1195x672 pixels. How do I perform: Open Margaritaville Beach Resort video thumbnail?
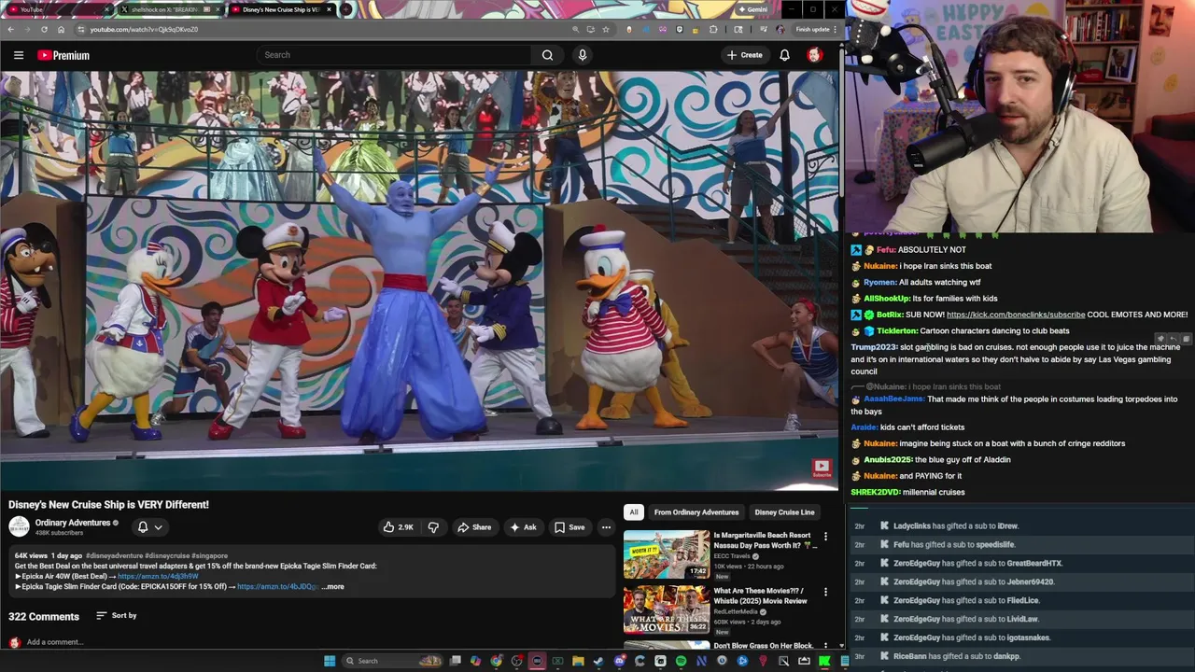coord(667,554)
